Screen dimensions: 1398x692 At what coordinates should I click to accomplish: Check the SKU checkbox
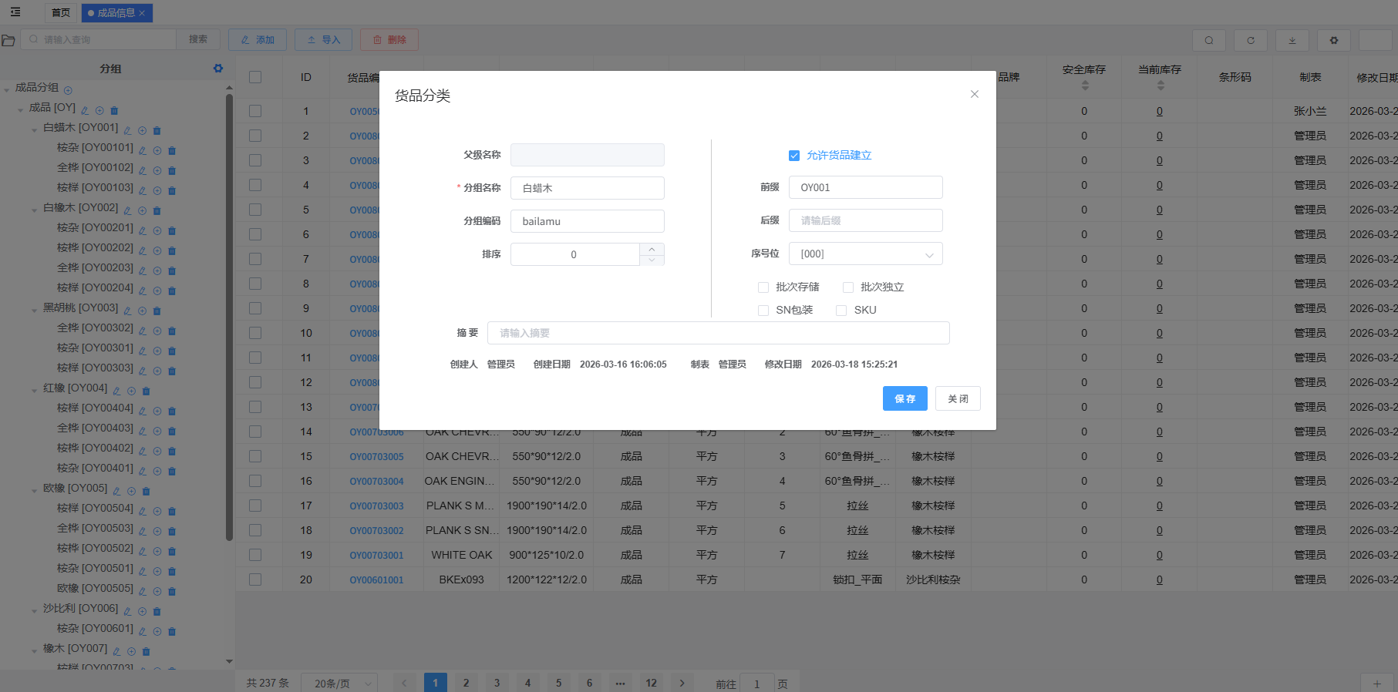click(x=841, y=311)
